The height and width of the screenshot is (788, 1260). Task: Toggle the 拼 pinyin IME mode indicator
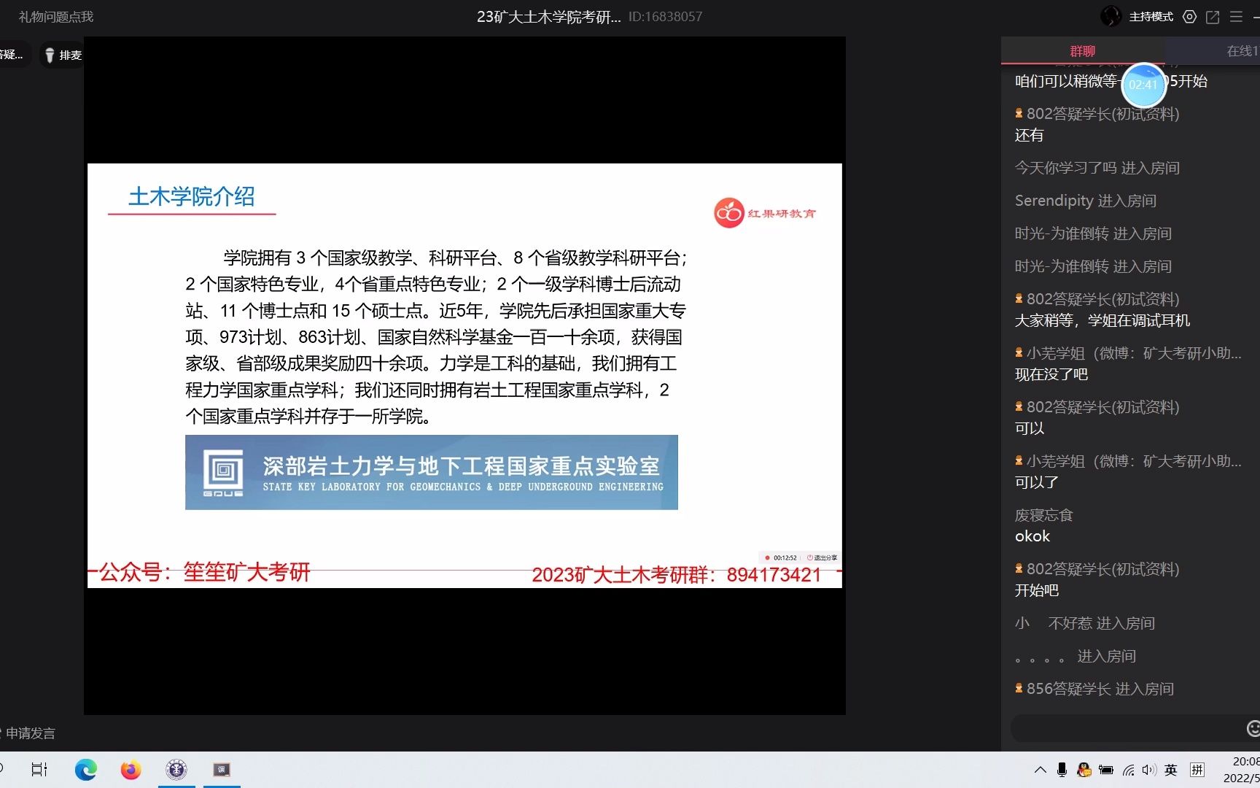click(1197, 770)
